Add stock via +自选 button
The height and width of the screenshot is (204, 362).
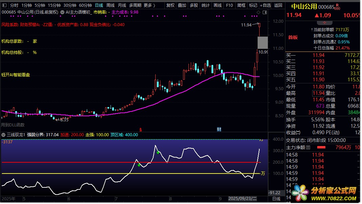point(265,5)
